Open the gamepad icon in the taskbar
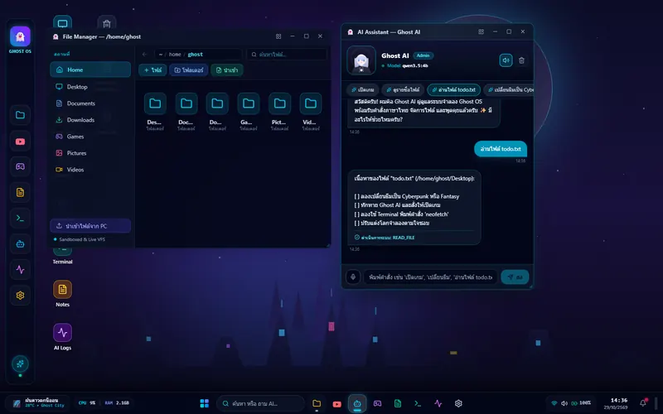Screen dimensions: 663x414 (377, 403)
